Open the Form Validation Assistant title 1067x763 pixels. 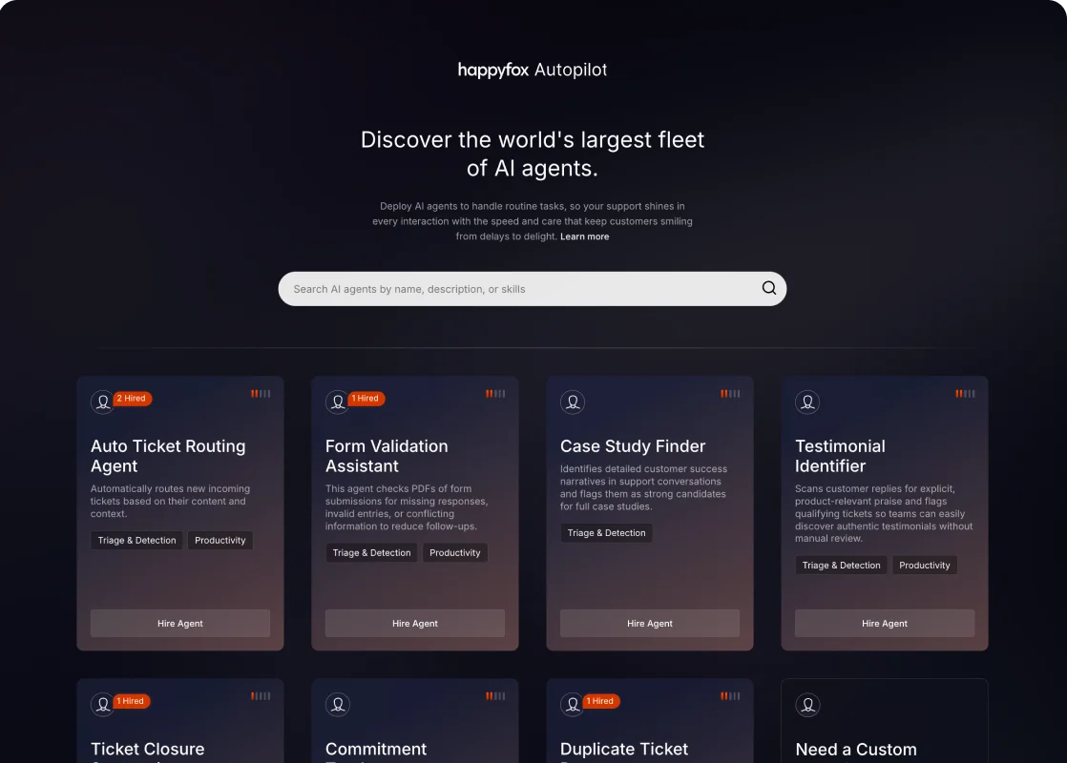coord(387,456)
